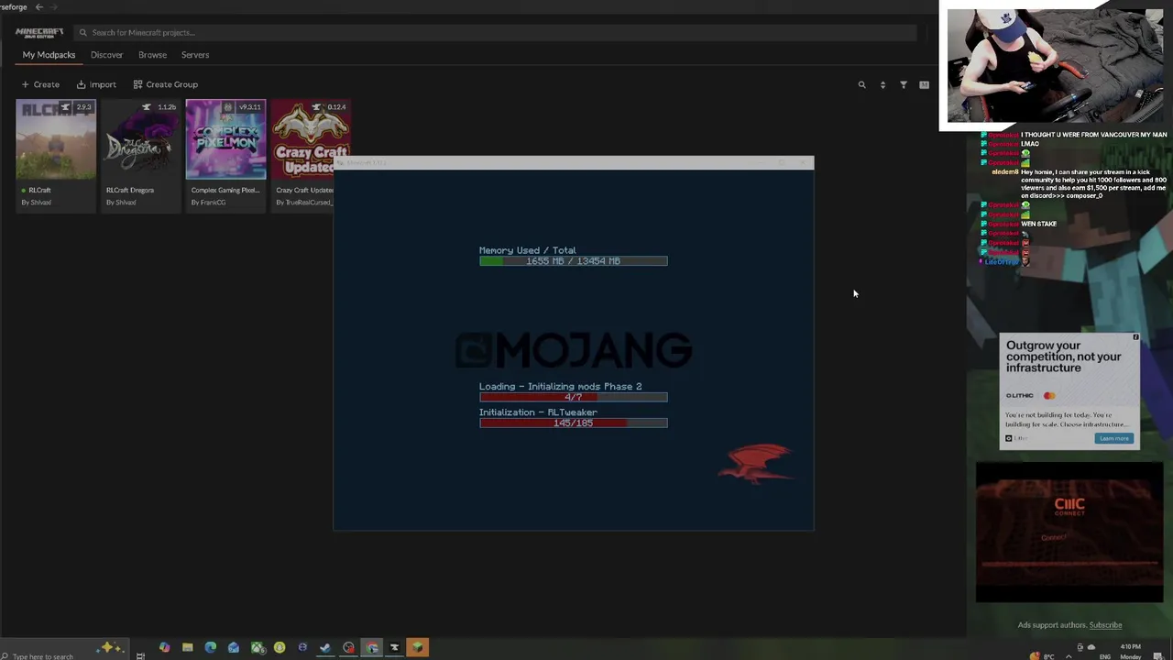Launch Microsoft Edge from the taskbar
The image size is (1173, 660).
point(211,648)
